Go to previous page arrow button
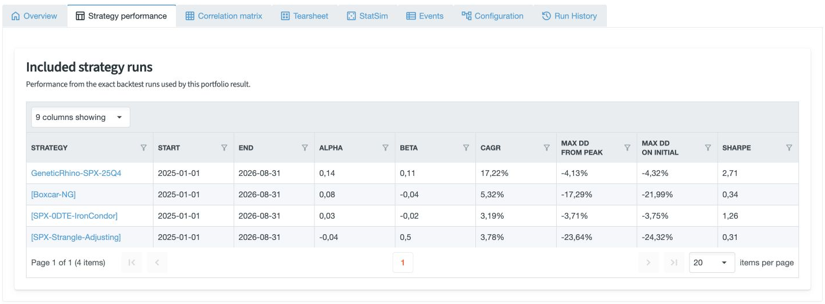This screenshot has height=304, width=825. click(x=157, y=262)
